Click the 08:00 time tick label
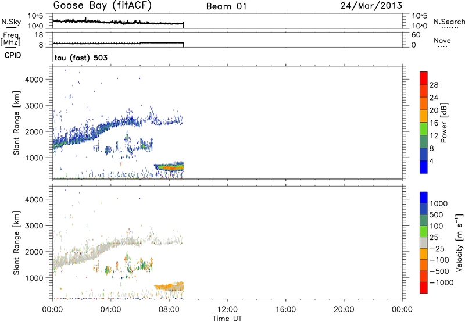 click(169, 310)
